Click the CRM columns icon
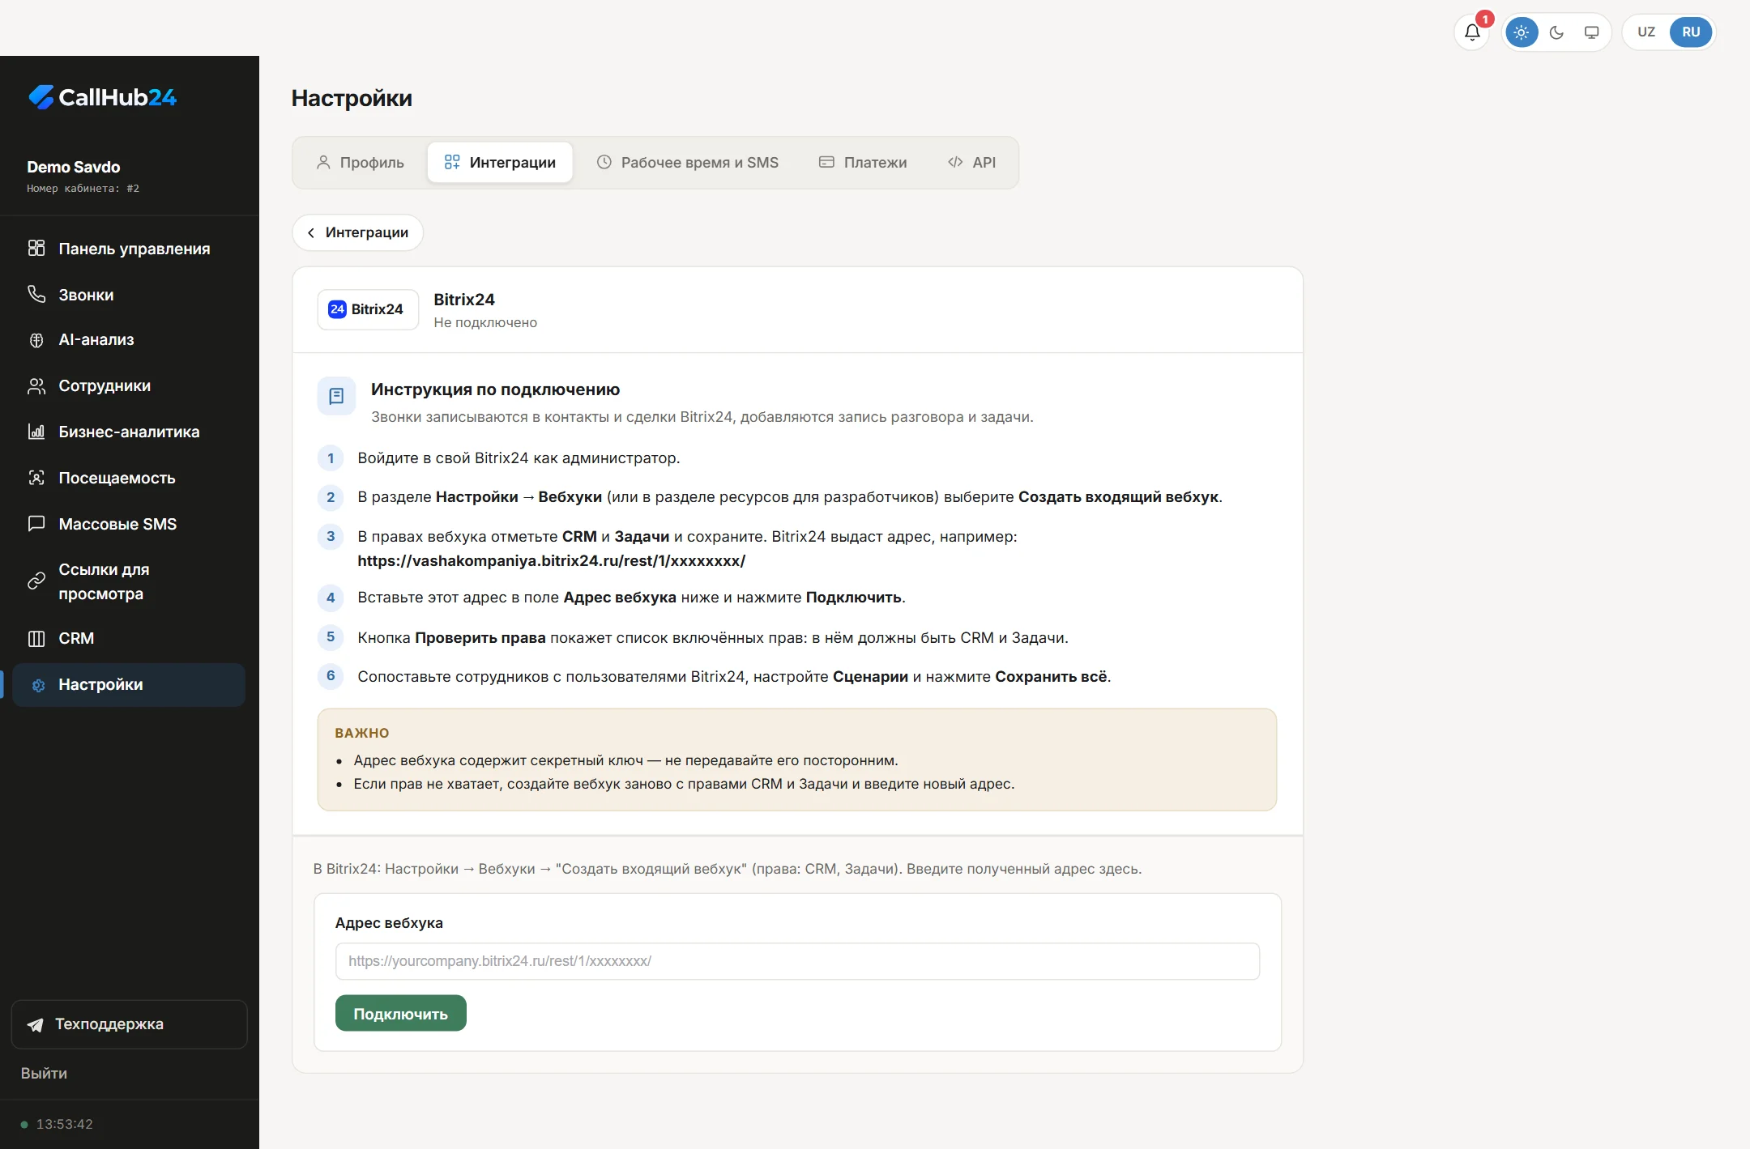Viewport: 1750px width, 1149px height. 36,639
